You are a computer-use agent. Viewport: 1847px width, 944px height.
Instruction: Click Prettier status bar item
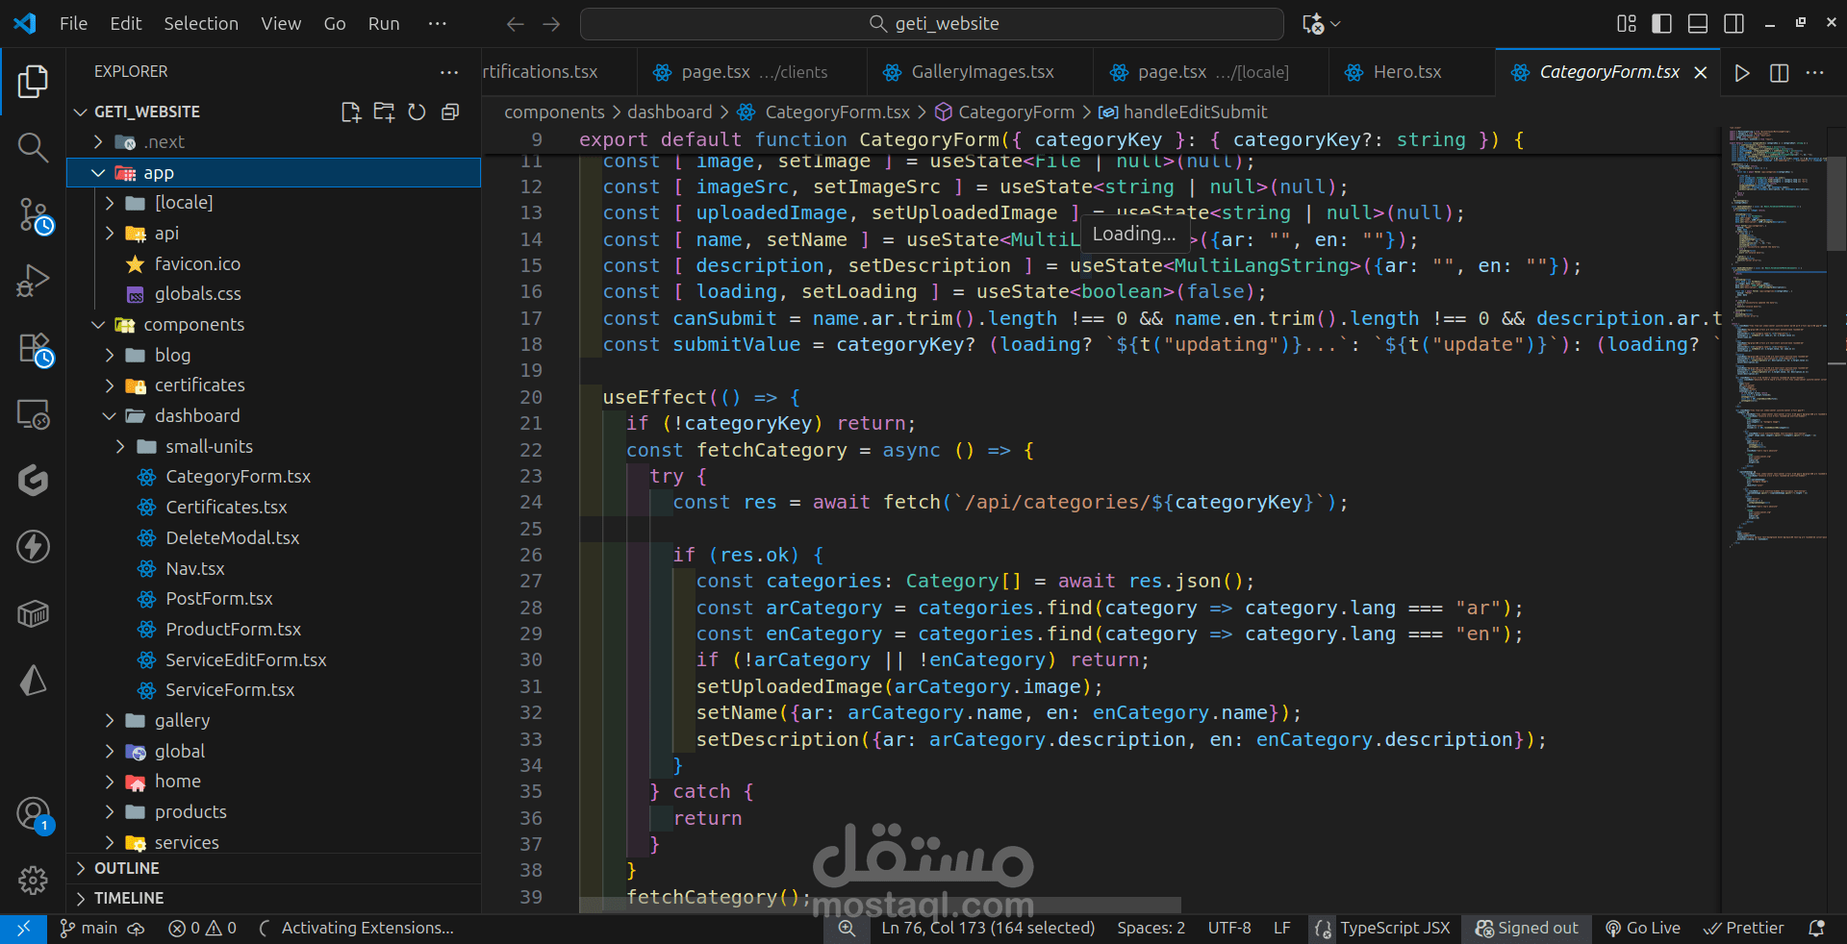click(x=1744, y=929)
